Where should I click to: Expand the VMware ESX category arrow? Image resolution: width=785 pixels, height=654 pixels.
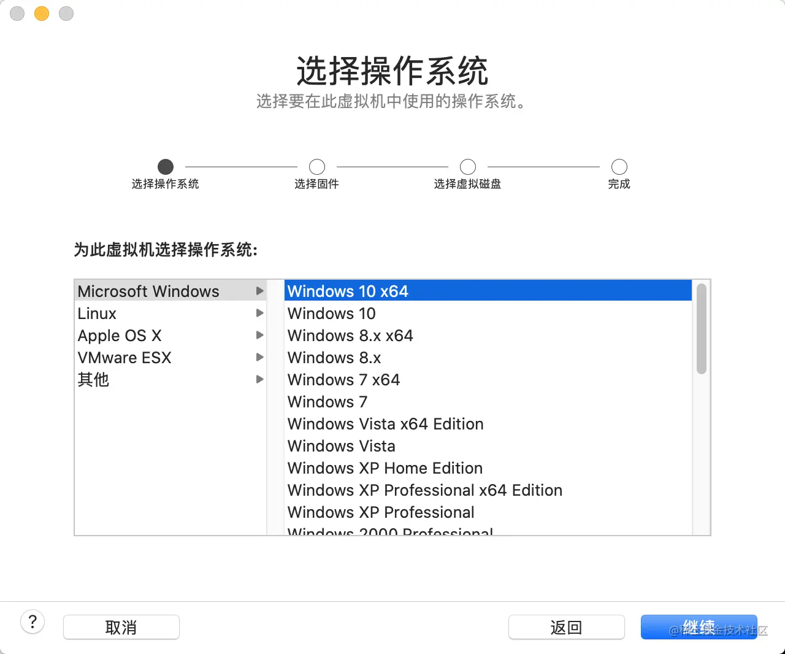click(260, 357)
